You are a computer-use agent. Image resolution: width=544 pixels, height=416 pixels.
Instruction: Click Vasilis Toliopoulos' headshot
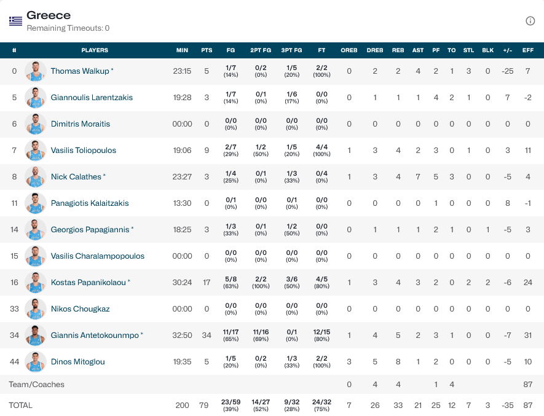coord(36,151)
